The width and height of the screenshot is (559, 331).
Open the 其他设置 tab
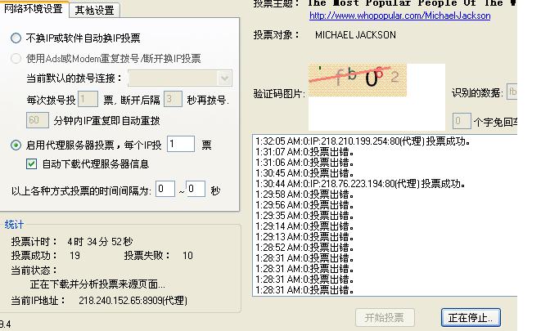click(94, 11)
